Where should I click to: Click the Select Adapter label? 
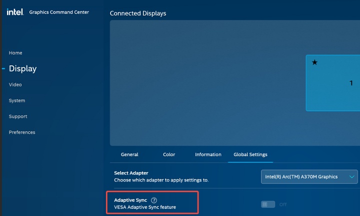[131, 173]
